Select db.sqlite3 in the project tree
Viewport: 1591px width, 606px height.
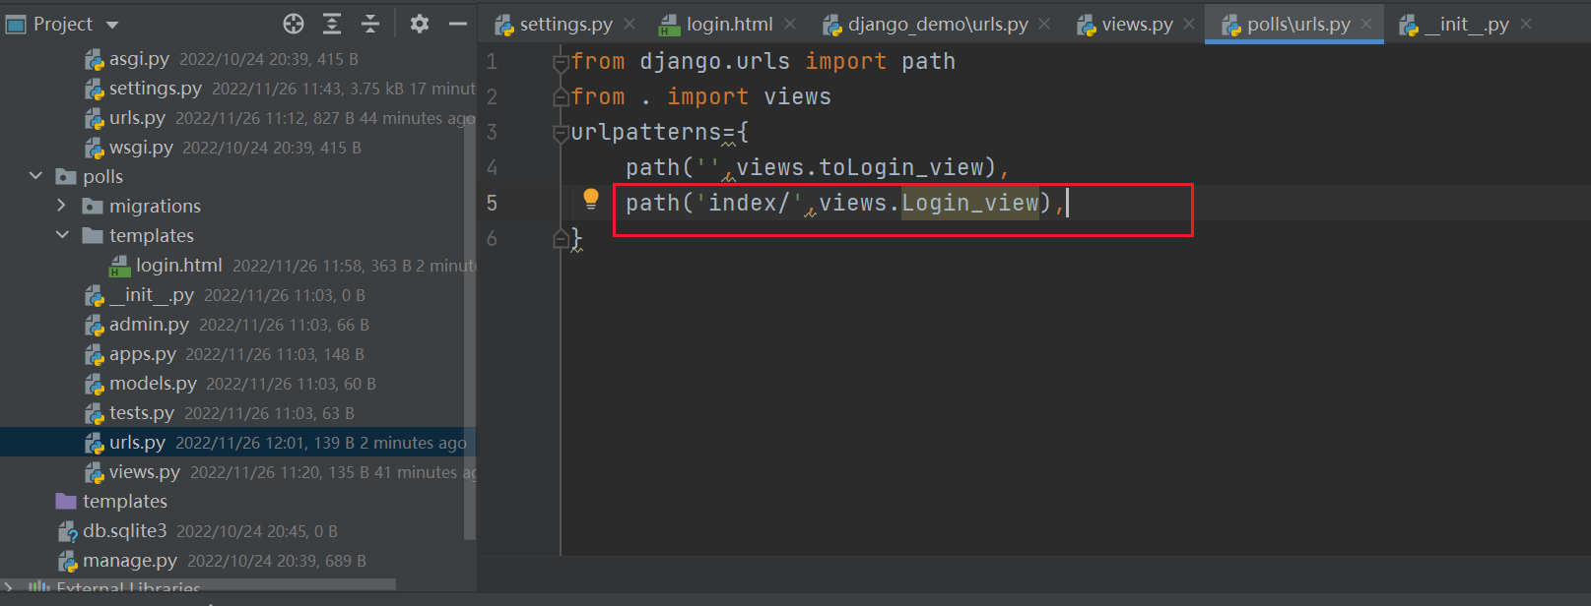click(238, 531)
